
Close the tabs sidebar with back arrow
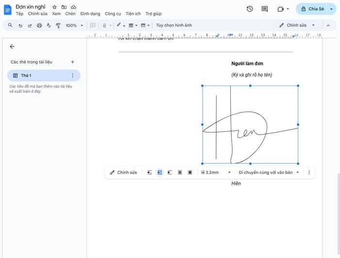(12, 47)
